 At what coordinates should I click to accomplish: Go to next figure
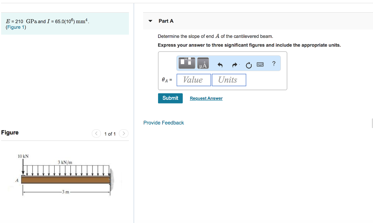(123, 133)
